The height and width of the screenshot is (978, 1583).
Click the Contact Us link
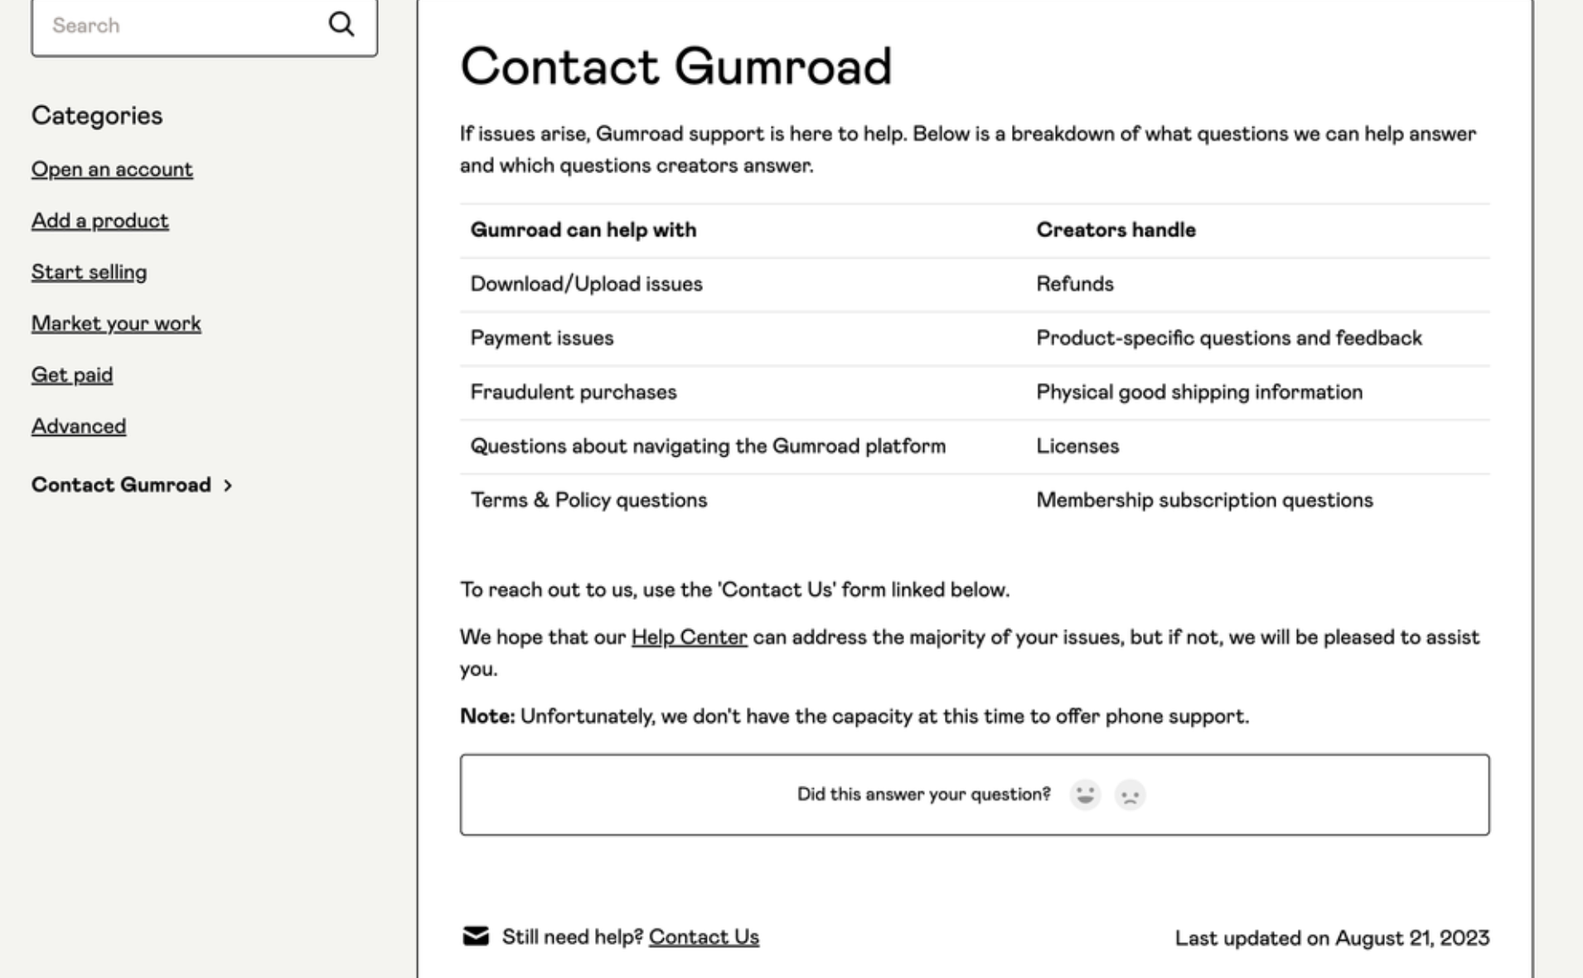tap(704, 937)
